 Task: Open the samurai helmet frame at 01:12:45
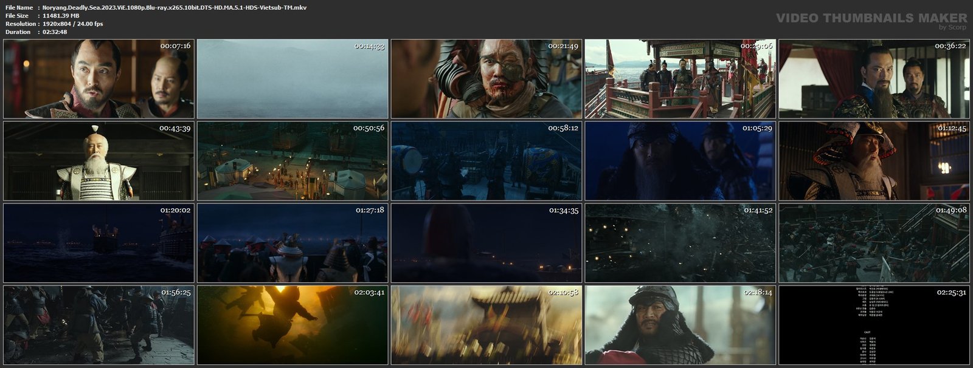(x=874, y=161)
